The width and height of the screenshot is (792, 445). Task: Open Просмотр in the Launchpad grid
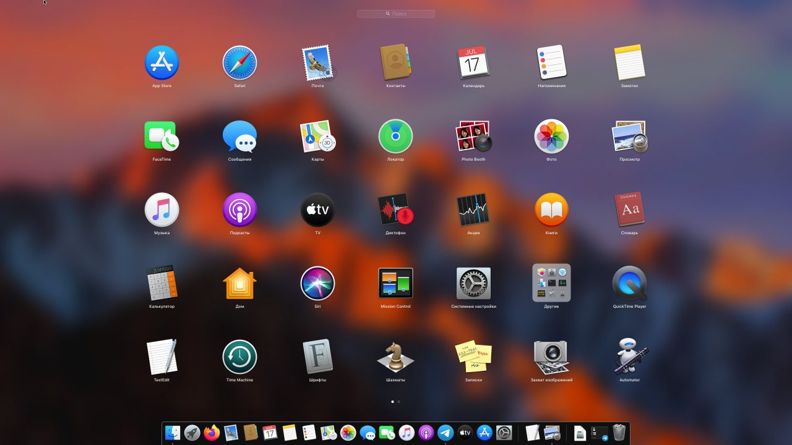629,137
